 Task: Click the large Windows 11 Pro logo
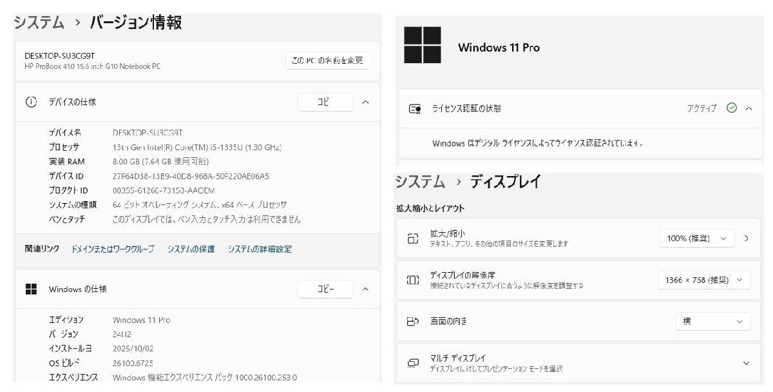tap(423, 45)
